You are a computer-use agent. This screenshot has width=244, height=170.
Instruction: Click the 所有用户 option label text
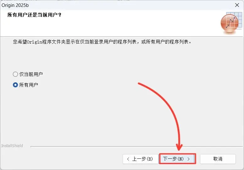click(x=29, y=85)
